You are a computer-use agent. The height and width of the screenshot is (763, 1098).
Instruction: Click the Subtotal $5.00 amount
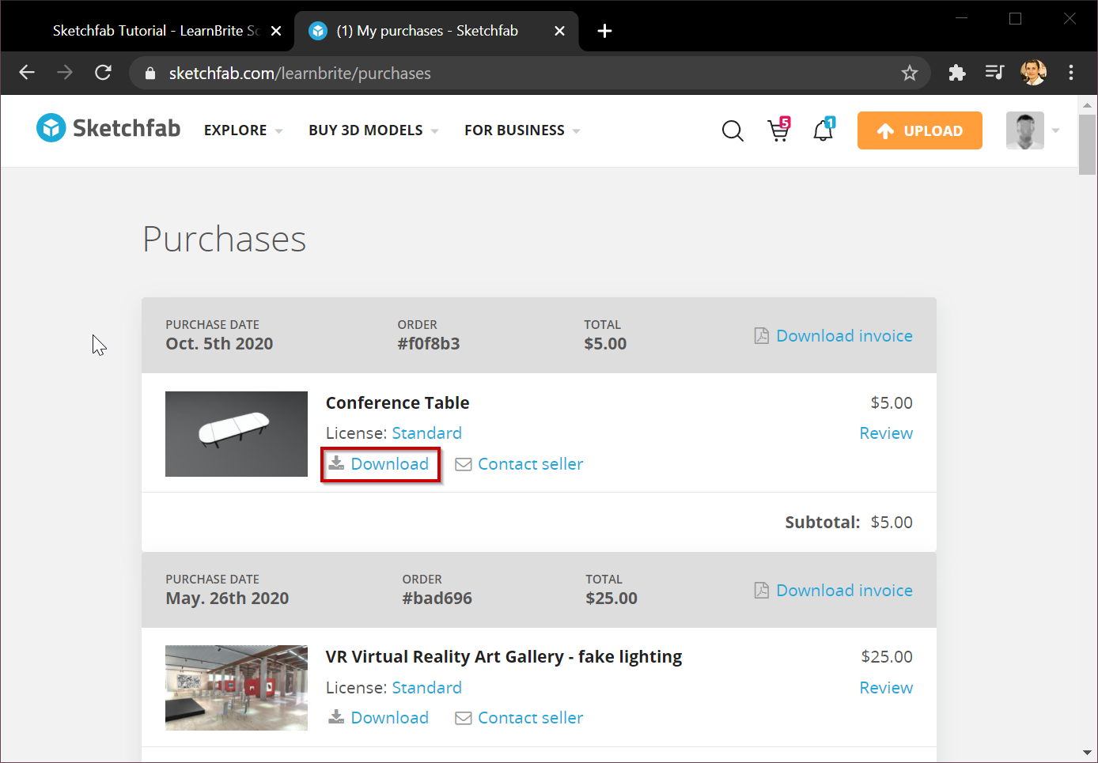click(x=892, y=523)
